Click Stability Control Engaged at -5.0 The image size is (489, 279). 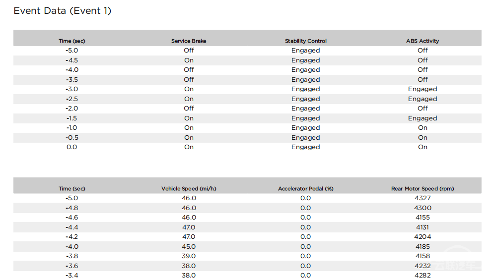tap(306, 51)
